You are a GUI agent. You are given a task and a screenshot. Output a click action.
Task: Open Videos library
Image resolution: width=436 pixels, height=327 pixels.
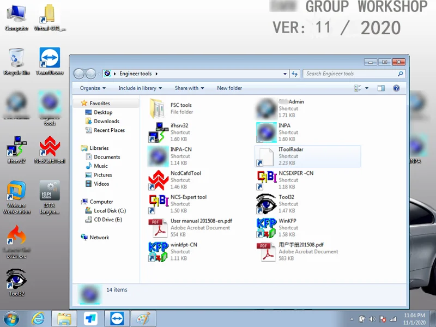(101, 184)
